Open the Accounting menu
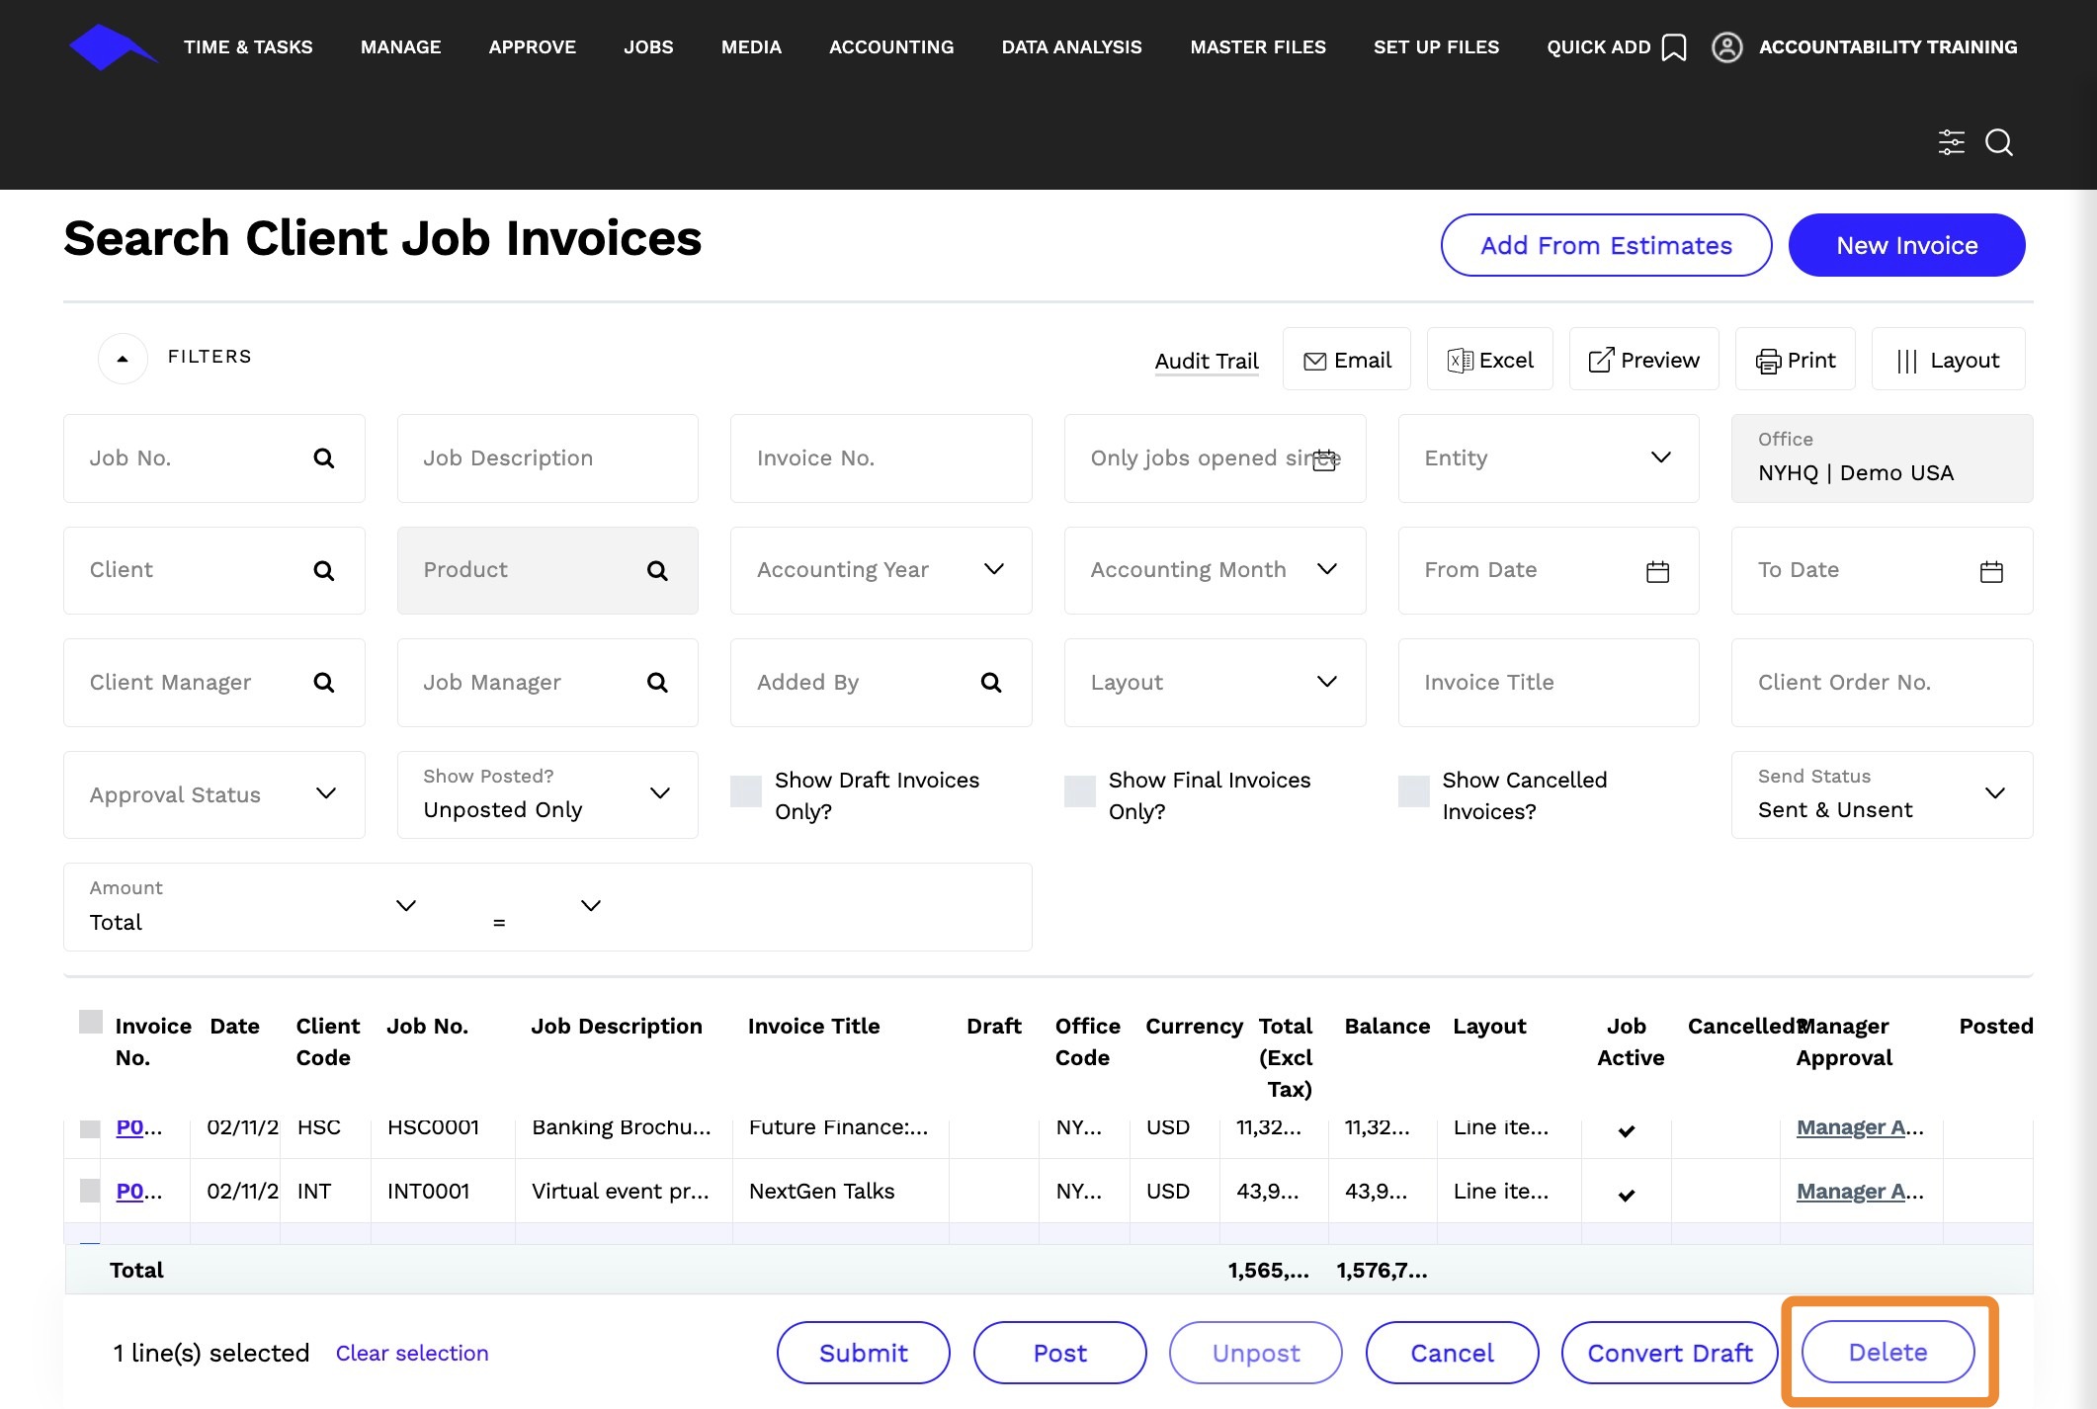The height and width of the screenshot is (1409, 2097). (890, 47)
